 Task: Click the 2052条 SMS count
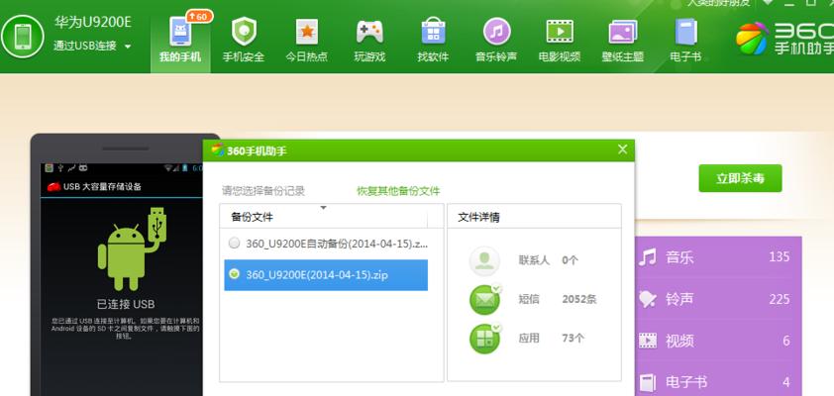(x=579, y=299)
